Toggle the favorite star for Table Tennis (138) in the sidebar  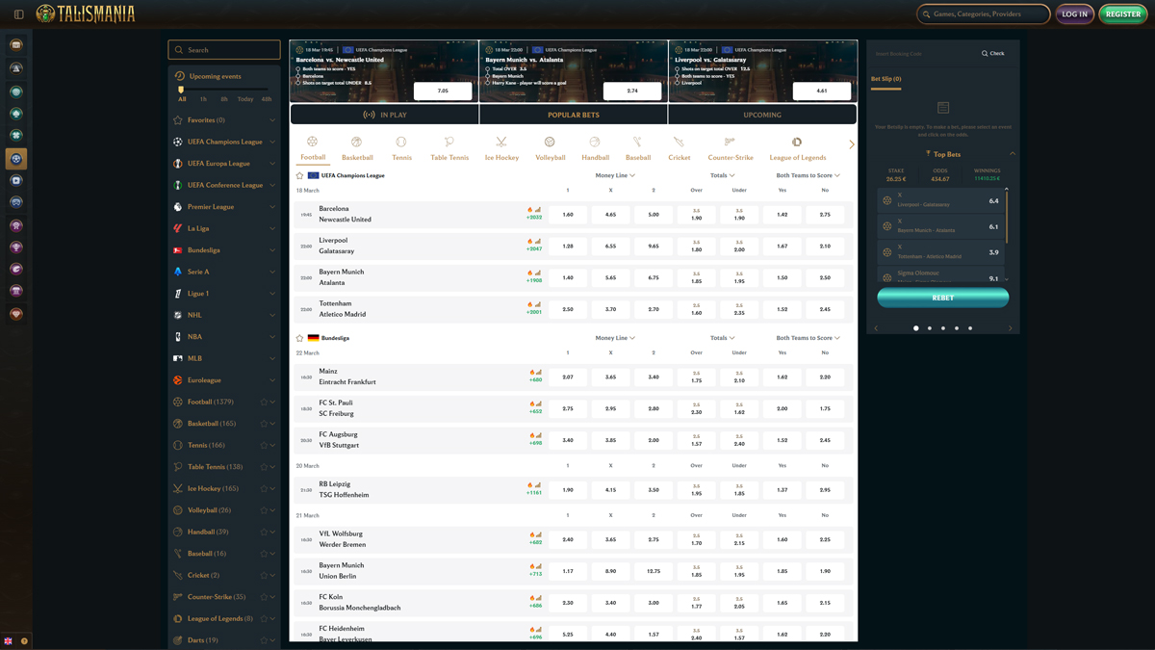264,467
